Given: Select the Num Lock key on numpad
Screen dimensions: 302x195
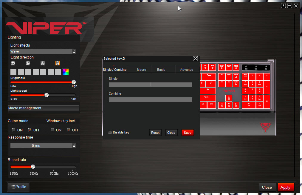Looking at the screenshot, I should (x=245, y=76).
